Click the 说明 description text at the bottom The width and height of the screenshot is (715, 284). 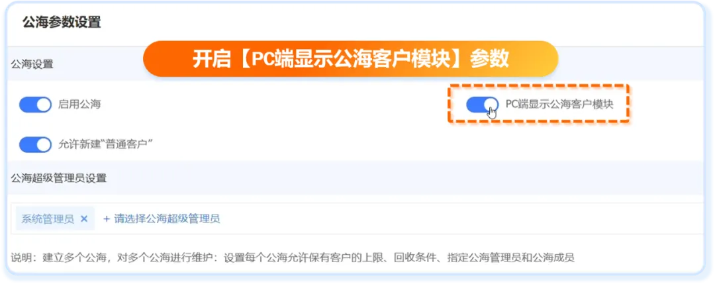(x=293, y=258)
